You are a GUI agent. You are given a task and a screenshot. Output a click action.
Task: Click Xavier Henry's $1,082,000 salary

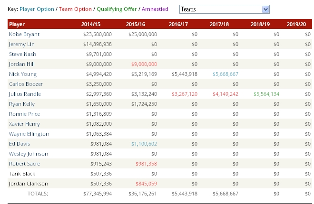tap(99, 124)
